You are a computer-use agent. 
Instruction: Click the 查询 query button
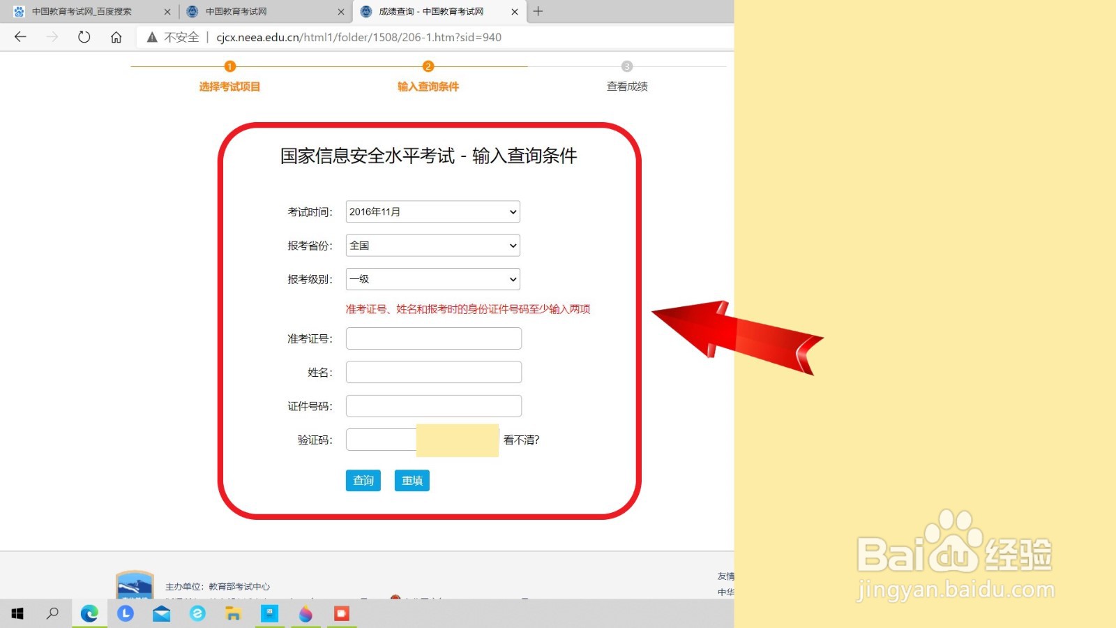click(363, 480)
